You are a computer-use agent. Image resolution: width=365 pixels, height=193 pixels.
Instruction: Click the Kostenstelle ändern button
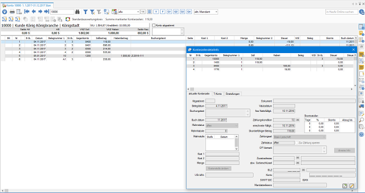[218, 169]
